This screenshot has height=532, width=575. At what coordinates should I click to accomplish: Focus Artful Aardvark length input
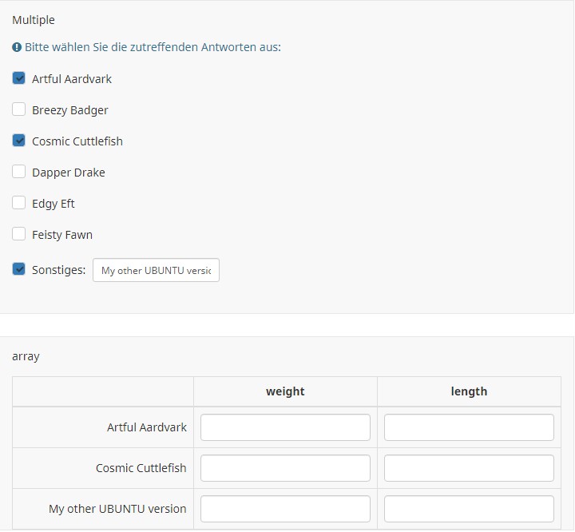click(469, 427)
